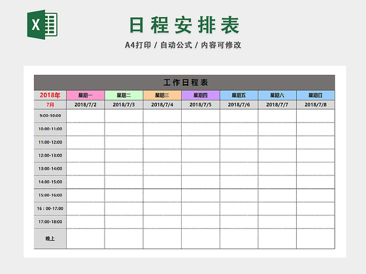Select the date cell 2018/7/3
Viewport: 366px width, 274px height.
(124, 104)
